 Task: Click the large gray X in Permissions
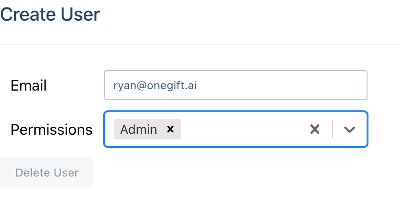coord(315,129)
